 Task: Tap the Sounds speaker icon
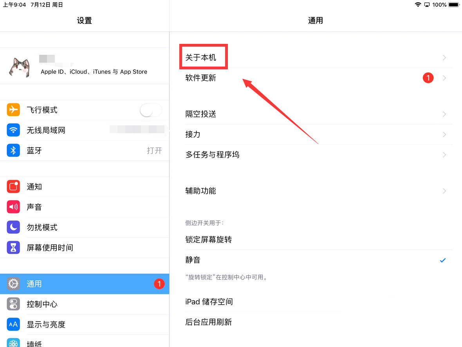pos(13,207)
